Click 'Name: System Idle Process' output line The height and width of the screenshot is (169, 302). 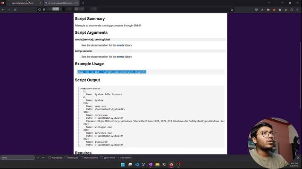coord(104,94)
